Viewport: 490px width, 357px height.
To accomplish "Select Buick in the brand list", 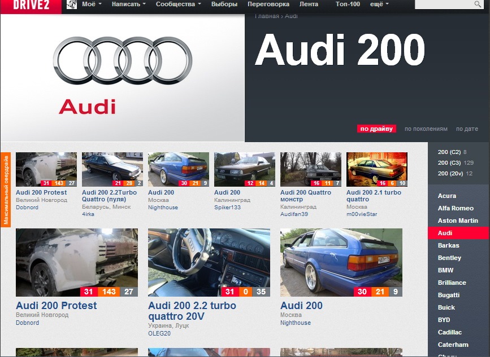I will [x=446, y=307].
